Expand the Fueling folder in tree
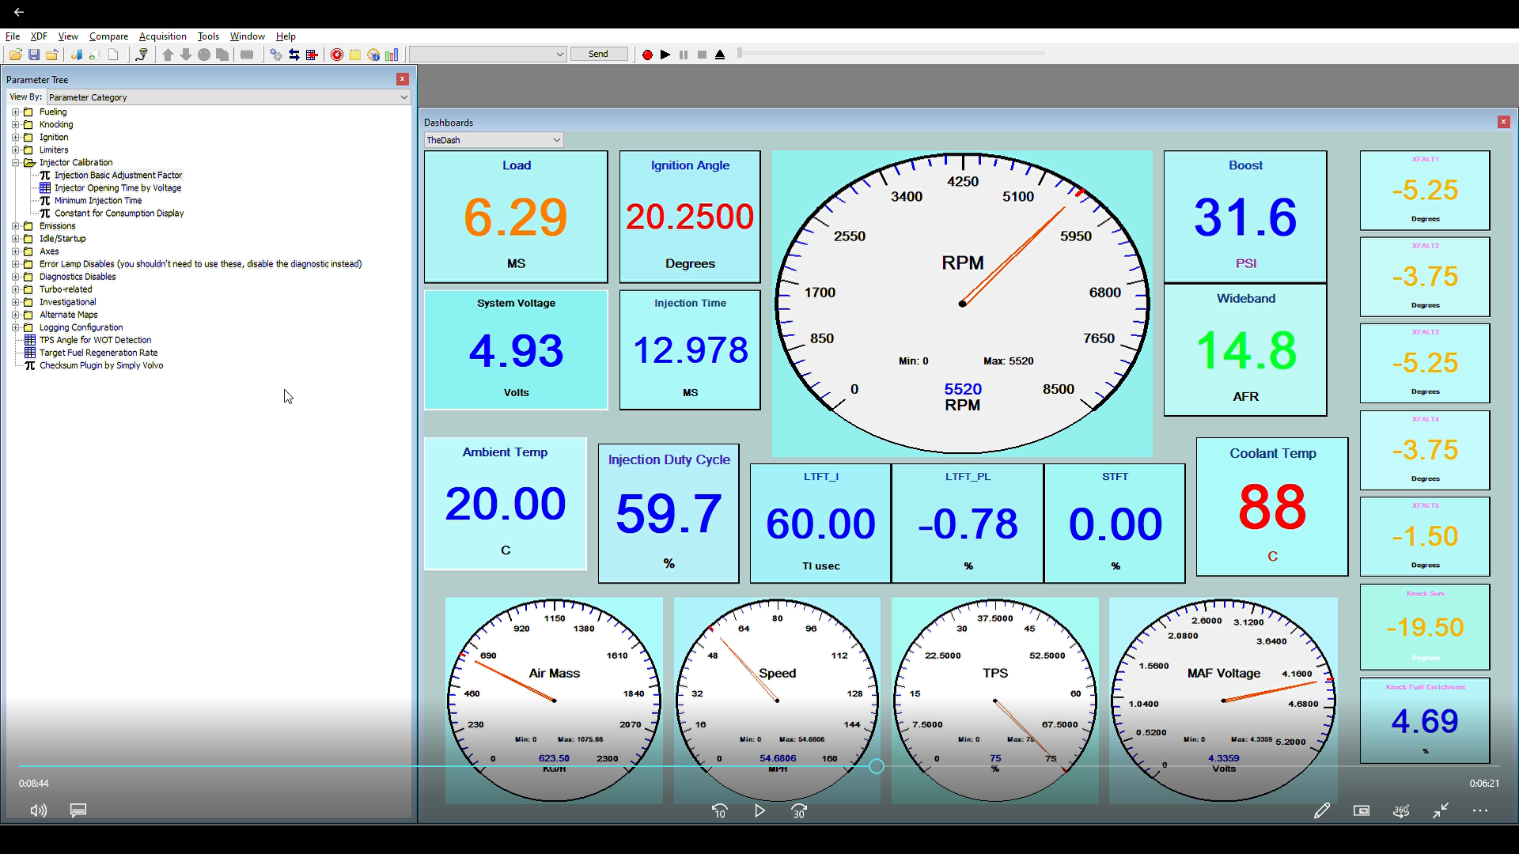1519x854 pixels. (x=16, y=112)
